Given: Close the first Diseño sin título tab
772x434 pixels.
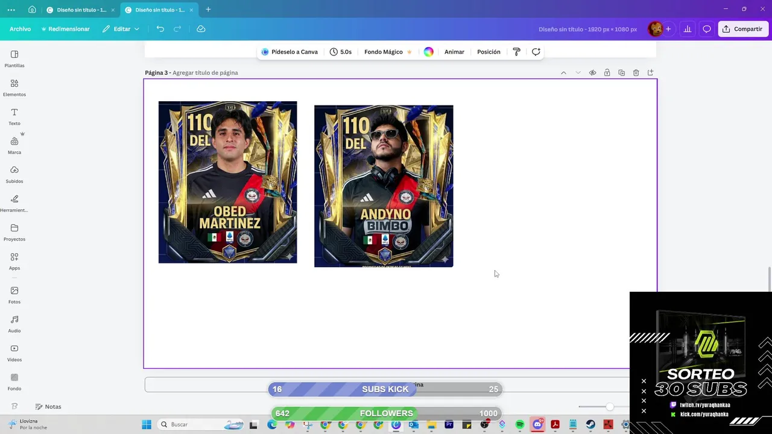Looking at the screenshot, I should pos(113,10).
